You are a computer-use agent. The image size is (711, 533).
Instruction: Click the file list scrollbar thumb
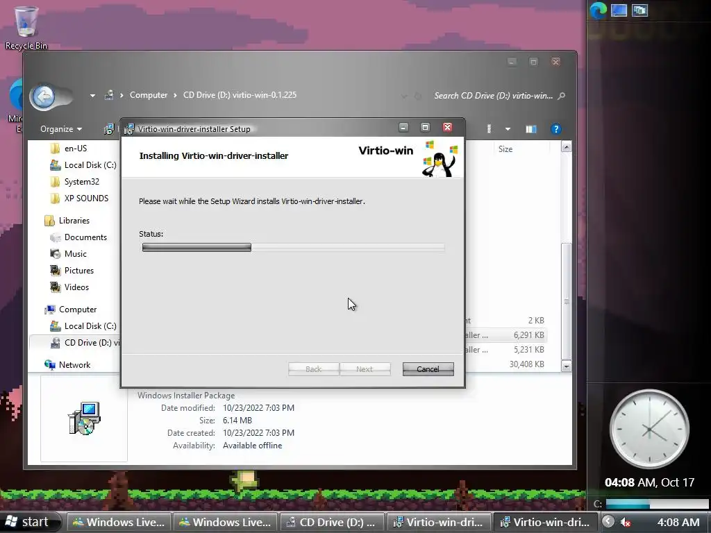coord(567,301)
